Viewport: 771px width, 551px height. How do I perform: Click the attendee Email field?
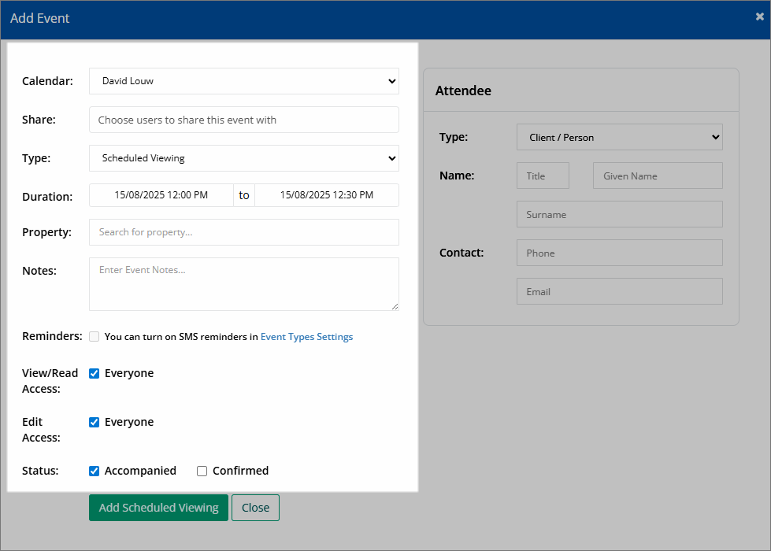(x=620, y=291)
